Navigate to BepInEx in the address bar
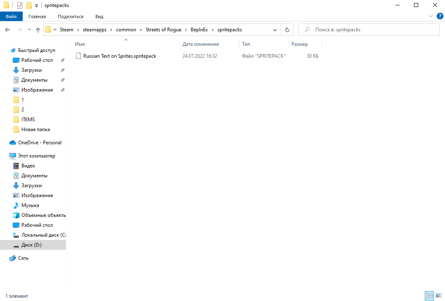Viewport: 445px width, 301px height. 199,29
